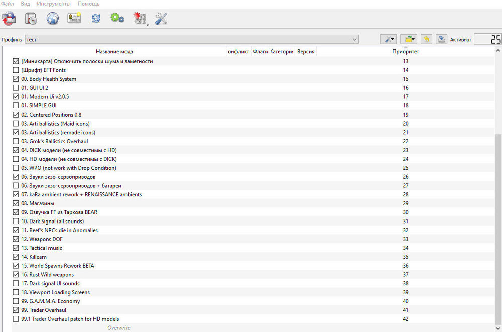Enable the 01. GUI UI 2 checkbox
Image resolution: width=502 pixels, height=332 pixels.
tap(16, 88)
